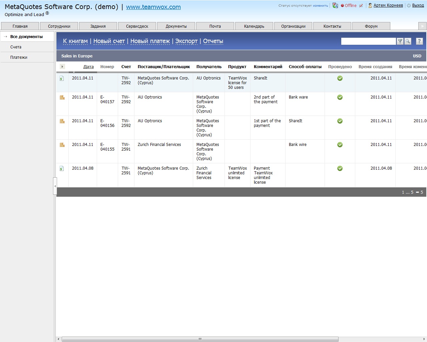The image size is (427, 342).
Task: Switch to the Календарь tab
Action: 254,26
